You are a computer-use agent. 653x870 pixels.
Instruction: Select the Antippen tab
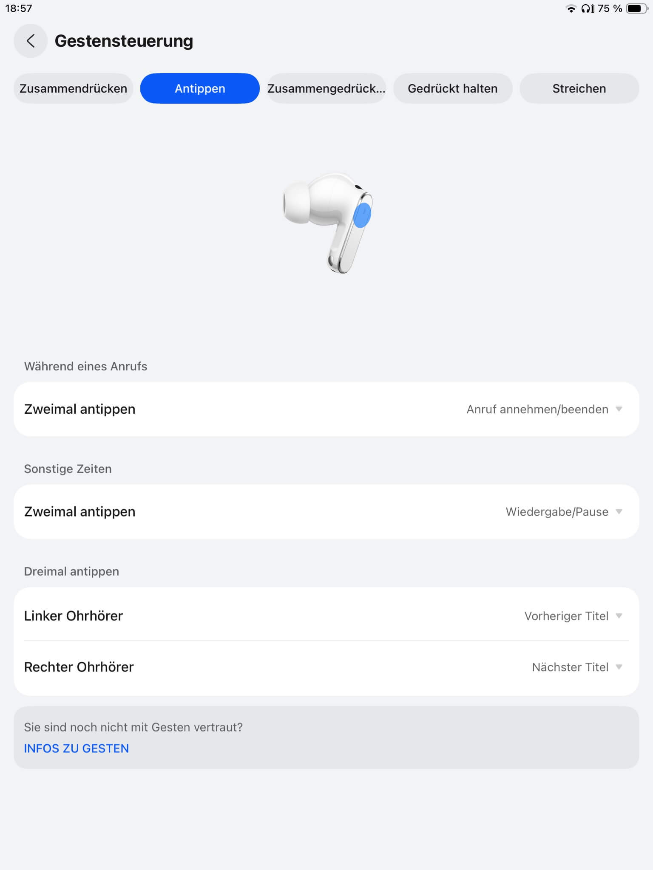tap(200, 88)
